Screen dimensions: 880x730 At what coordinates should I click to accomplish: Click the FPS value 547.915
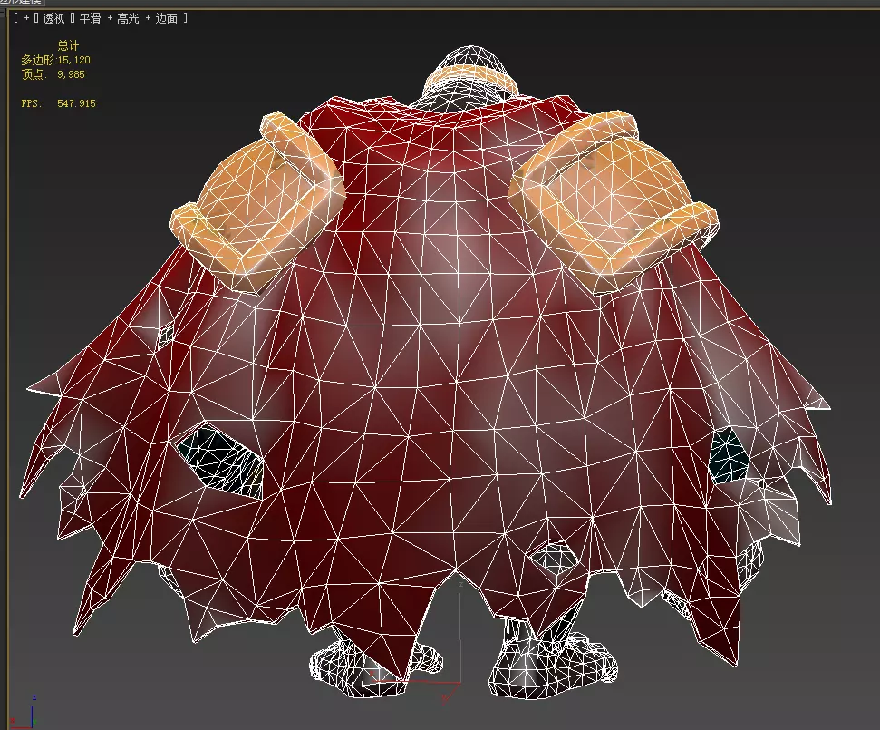[76, 103]
